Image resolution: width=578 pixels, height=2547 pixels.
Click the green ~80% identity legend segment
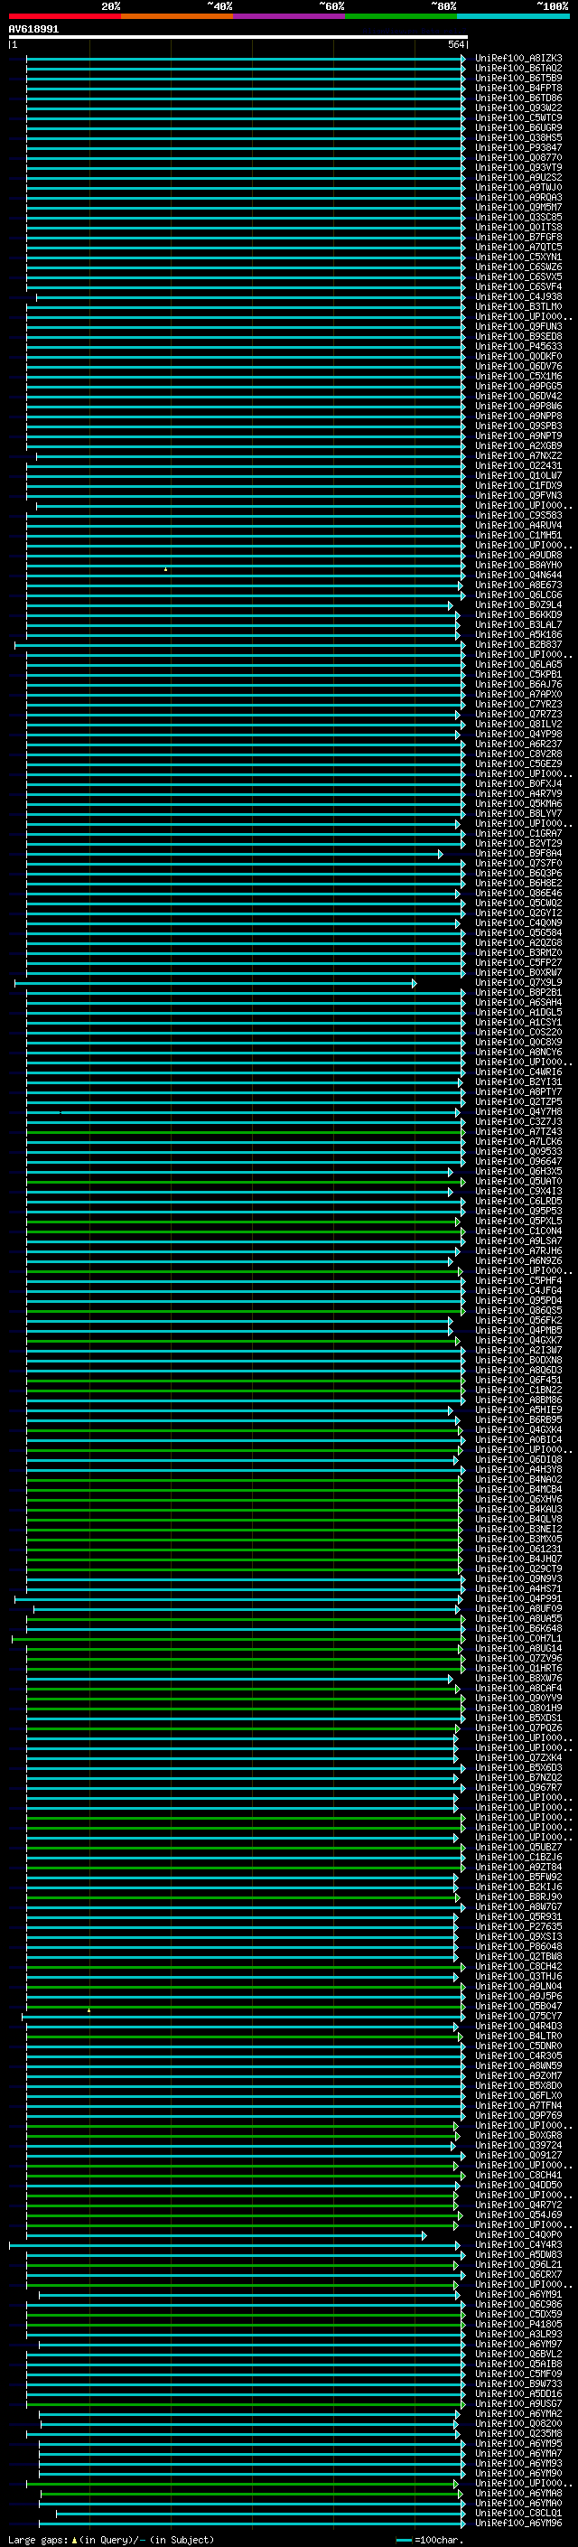[x=401, y=16]
